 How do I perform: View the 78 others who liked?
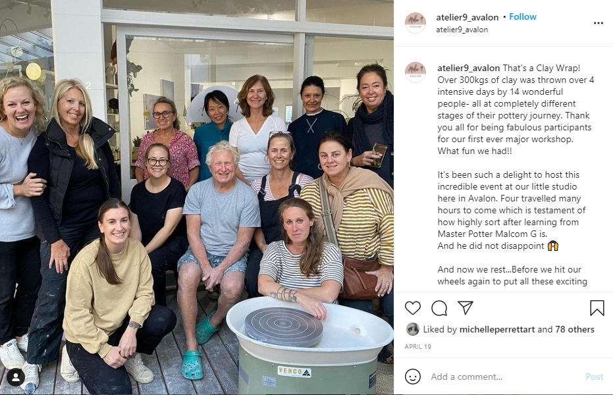point(575,329)
